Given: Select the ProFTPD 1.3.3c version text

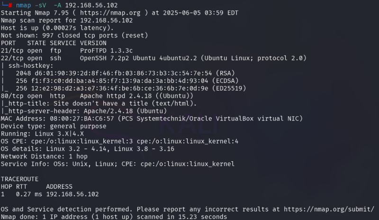Looking at the screenshot, I should (106, 51).
